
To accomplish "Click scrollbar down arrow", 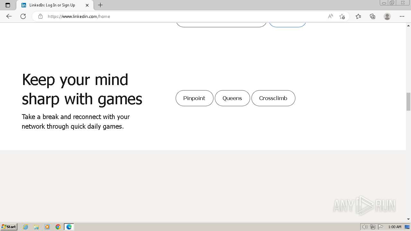I will (408, 219).
